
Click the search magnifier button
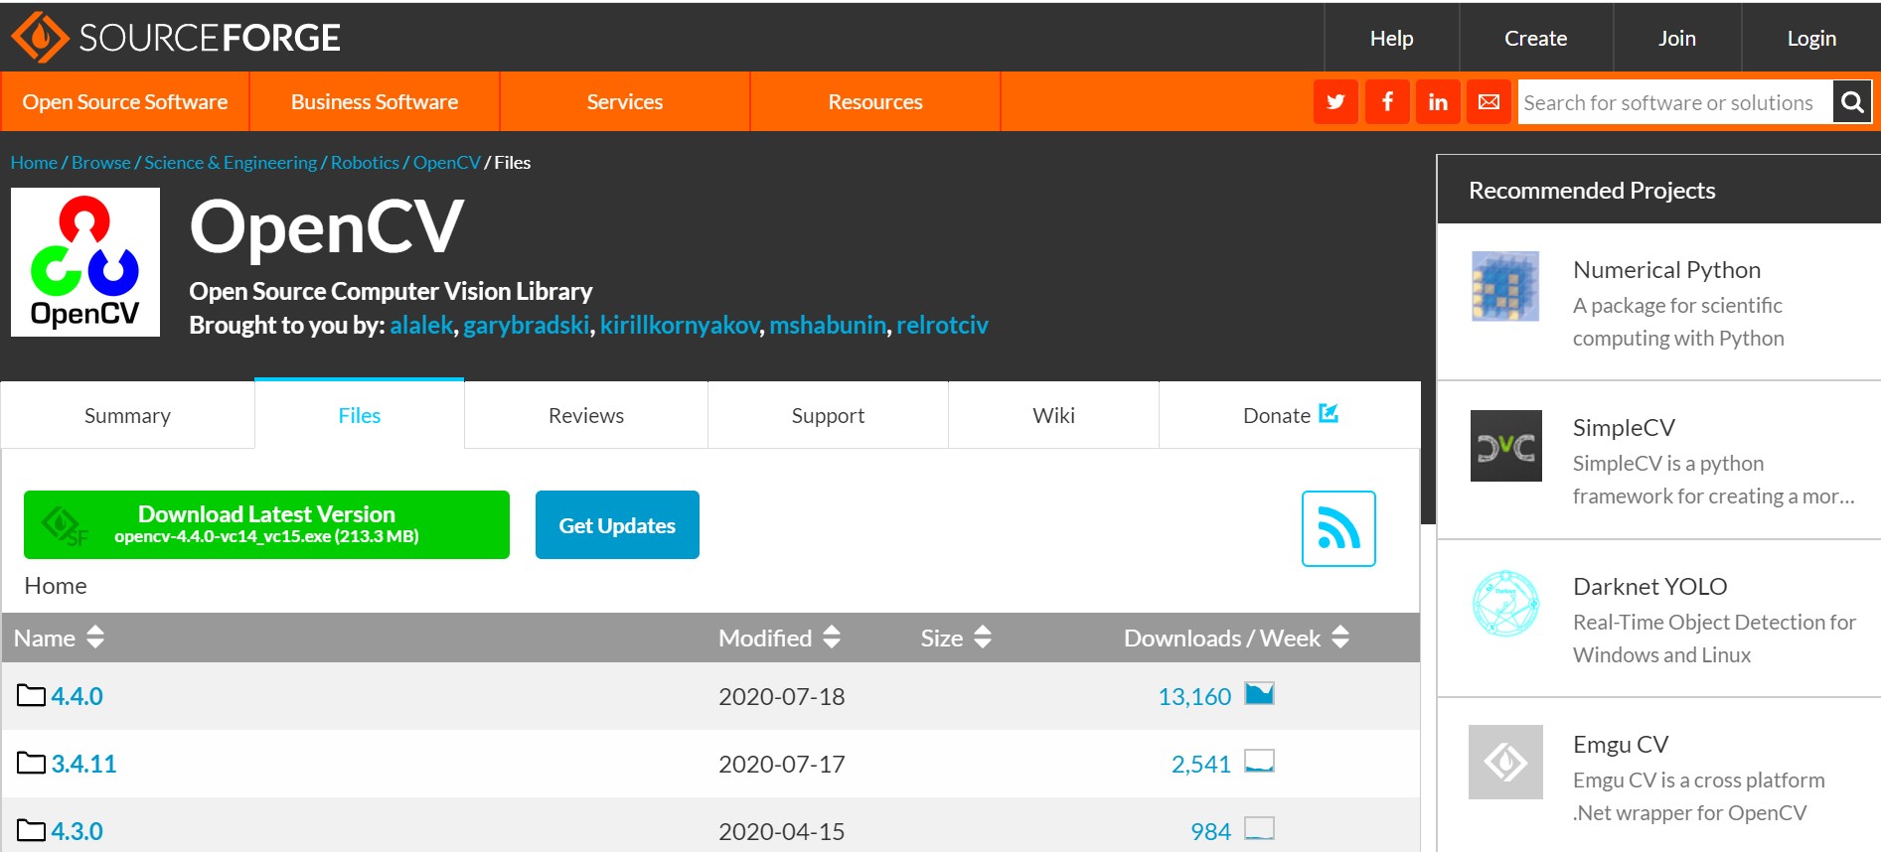1852,102
